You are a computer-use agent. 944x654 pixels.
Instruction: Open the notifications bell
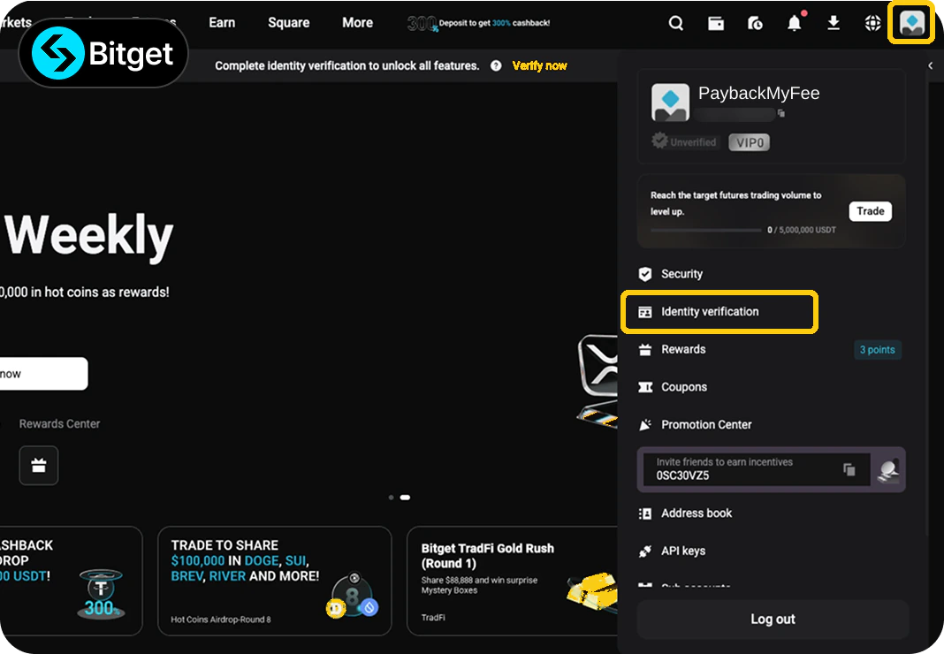(x=795, y=23)
